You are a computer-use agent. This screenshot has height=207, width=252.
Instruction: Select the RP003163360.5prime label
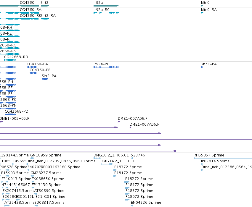point(61,167)
